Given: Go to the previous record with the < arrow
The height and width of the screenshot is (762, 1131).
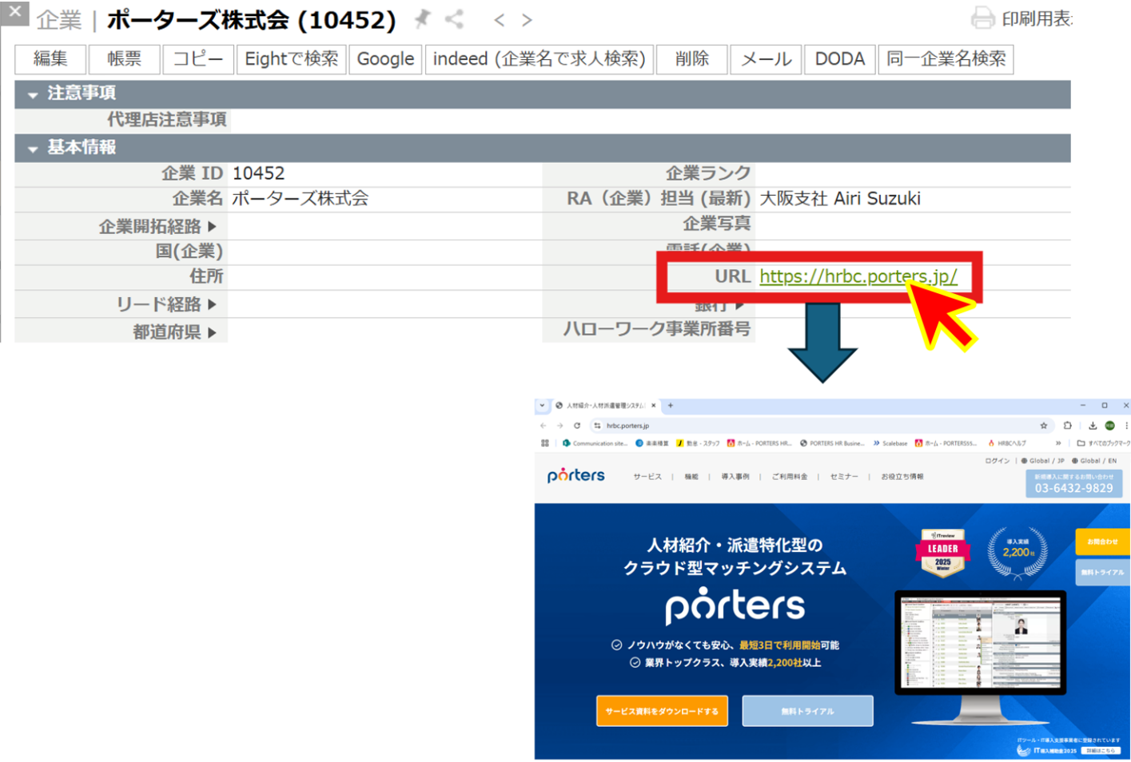Looking at the screenshot, I should click(499, 20).
